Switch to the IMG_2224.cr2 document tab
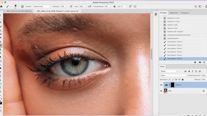The width and height of the screenshot is (207, 116). (x=19, y=11)
